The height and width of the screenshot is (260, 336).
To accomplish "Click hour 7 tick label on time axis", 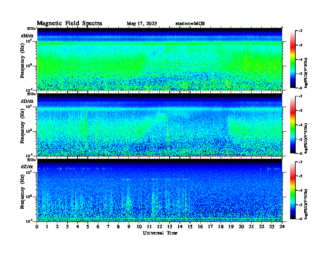I will [108, 227].
